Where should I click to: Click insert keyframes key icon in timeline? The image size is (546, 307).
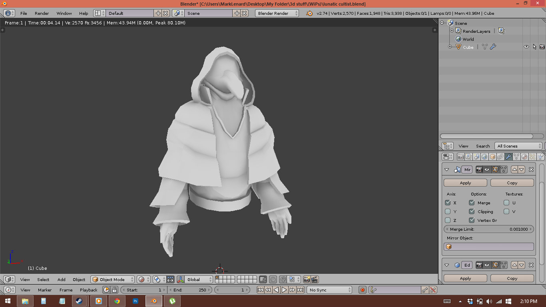pos(425,290)
